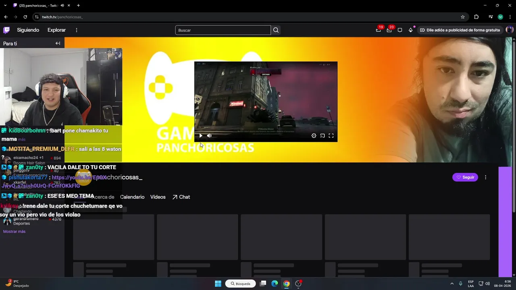Open Chrome profile M avatar

pyautogui.click(x=500, y=17)
